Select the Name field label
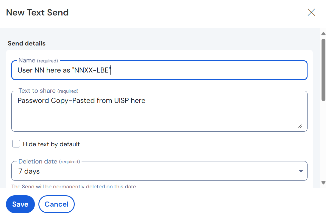Screen dimensions: 326x217 click(27, 60)
